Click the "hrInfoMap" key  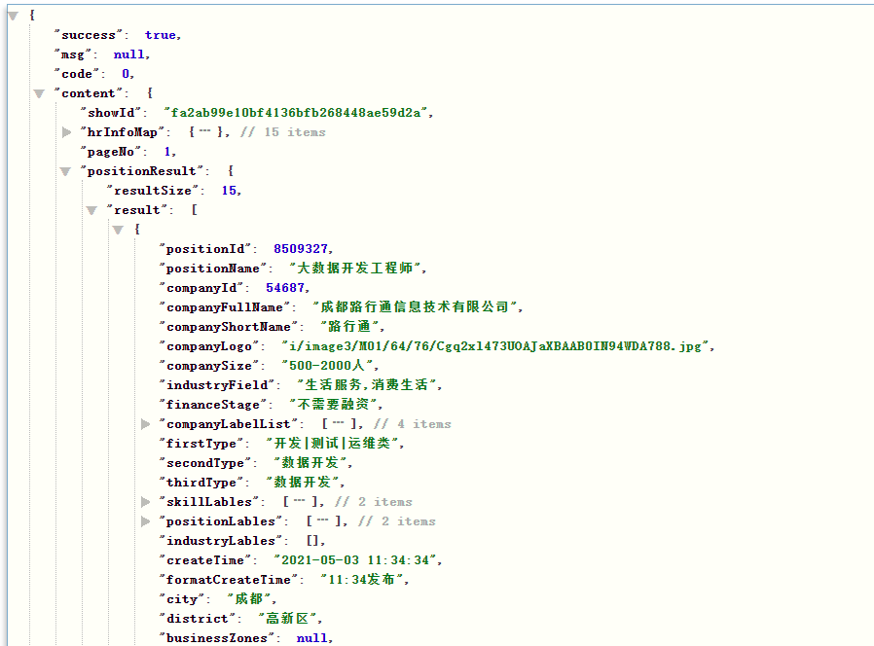tap(123, 132)
